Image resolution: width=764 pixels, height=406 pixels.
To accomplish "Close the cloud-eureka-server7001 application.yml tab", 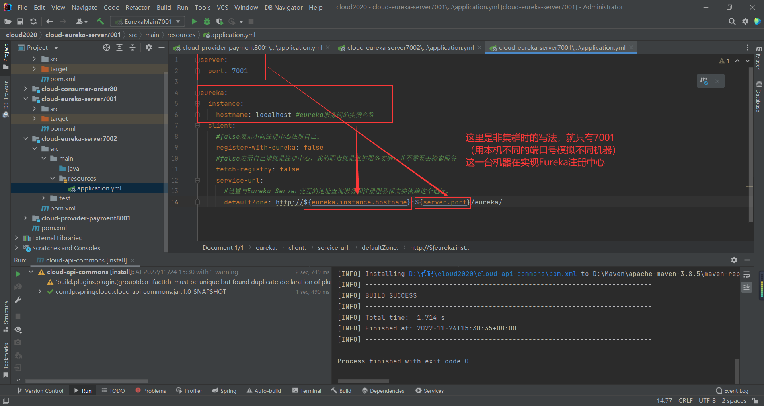I will [631, 47].
